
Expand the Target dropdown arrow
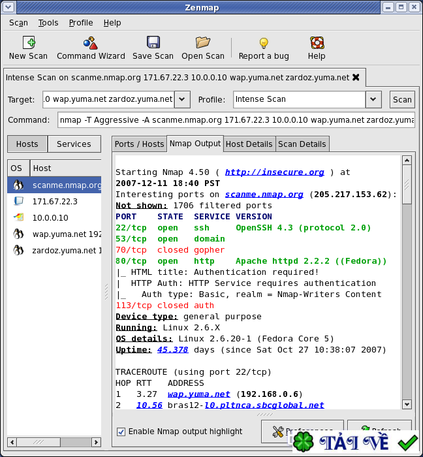tap(182, 99)
